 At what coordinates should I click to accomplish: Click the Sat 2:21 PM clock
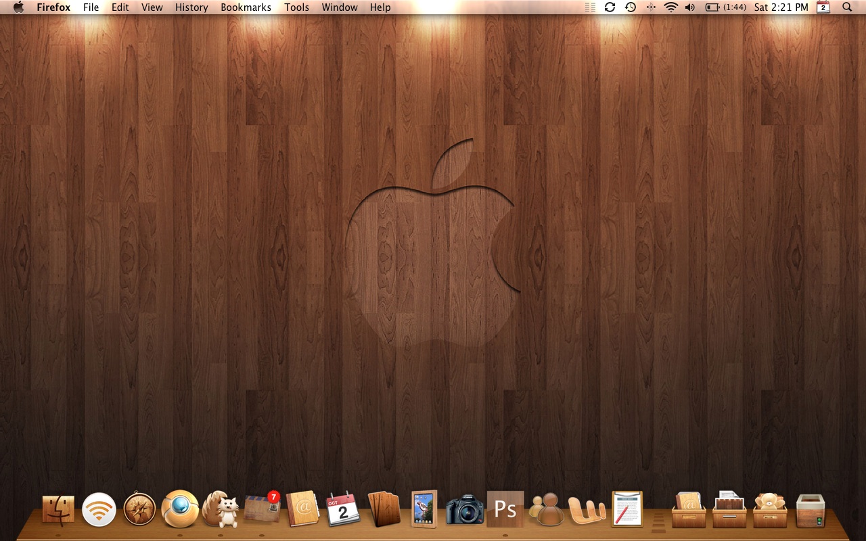pyautogui.click(x=781, y=7)
